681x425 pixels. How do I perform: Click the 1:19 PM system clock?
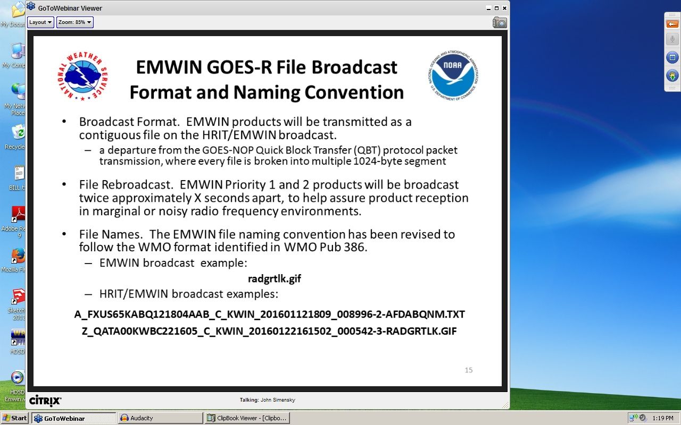[663, 419]
